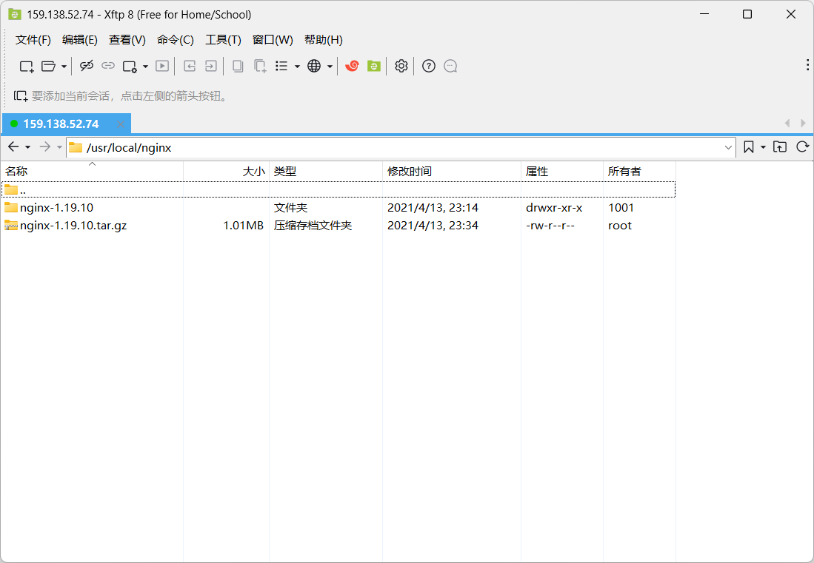Click the single-pane copy icon

click(238, 66)
